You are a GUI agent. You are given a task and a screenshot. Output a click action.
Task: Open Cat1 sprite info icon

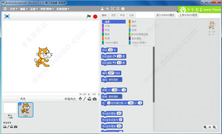[x=20, y=104]
